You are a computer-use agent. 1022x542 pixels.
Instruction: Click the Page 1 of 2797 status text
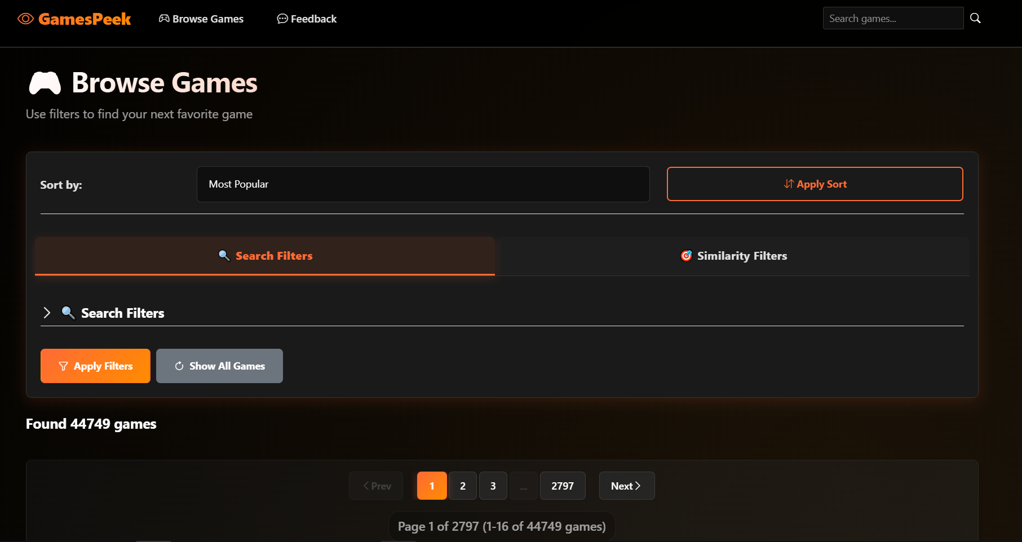[x=502, y=527]
